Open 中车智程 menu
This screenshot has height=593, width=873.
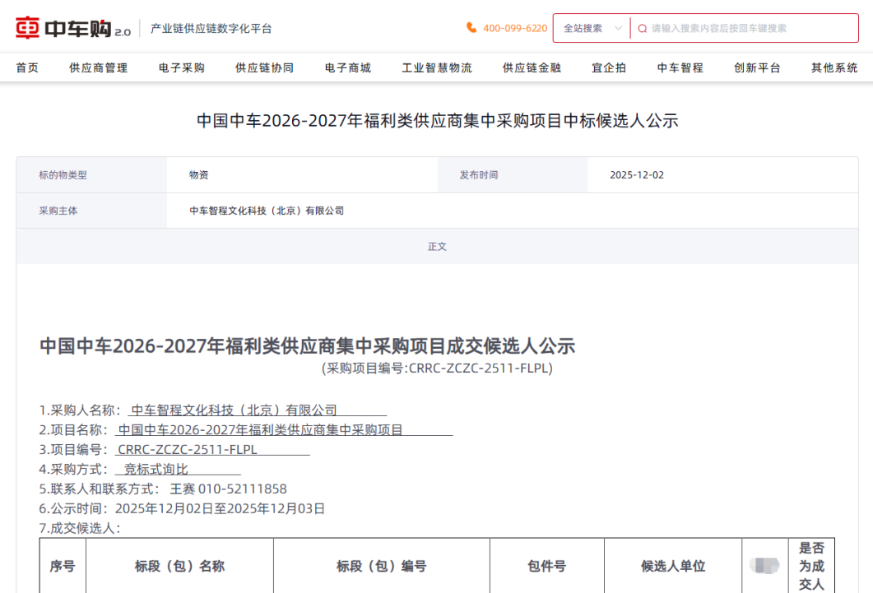(680, 68)
